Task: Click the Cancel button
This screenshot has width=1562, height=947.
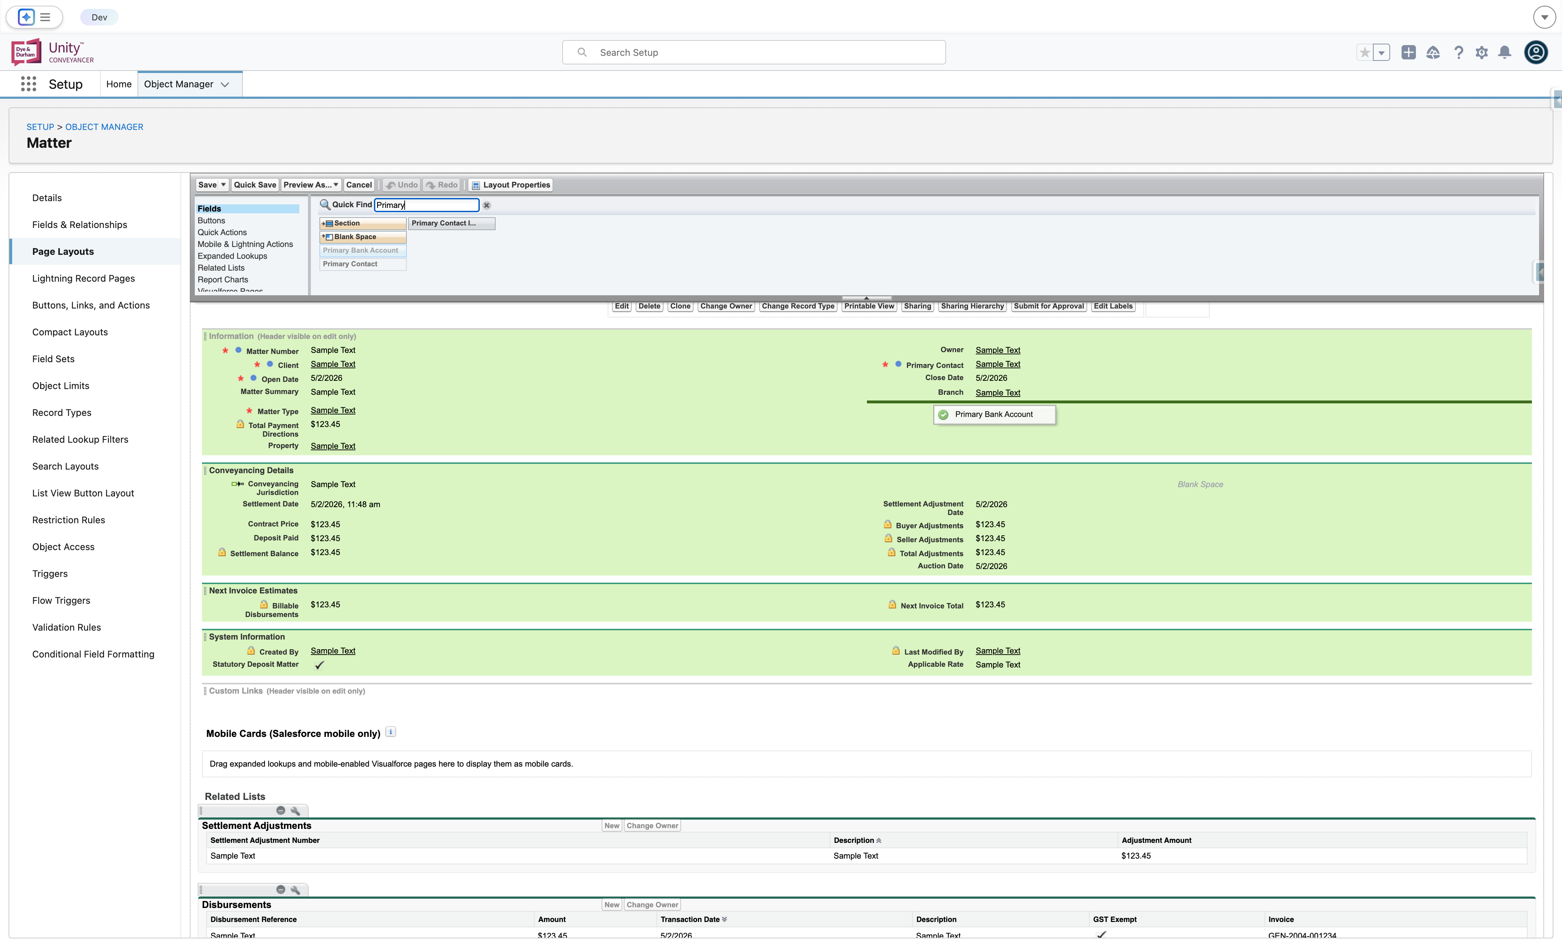Action: coord(359,185)
